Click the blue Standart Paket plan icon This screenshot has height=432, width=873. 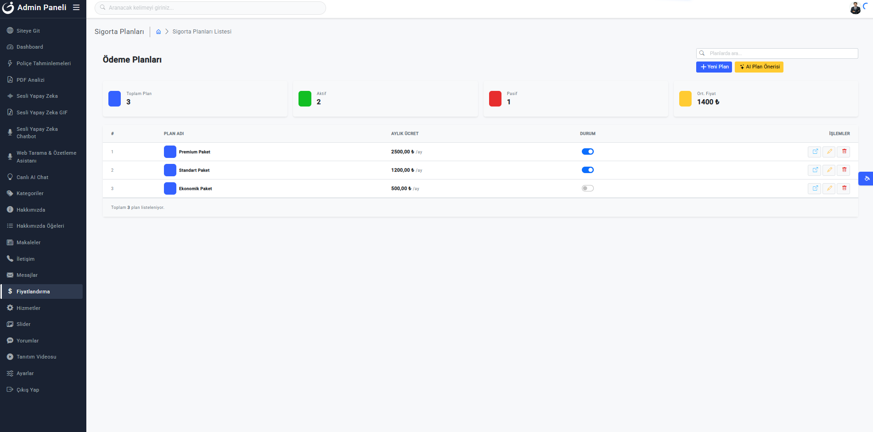click(x=170, y=170)
